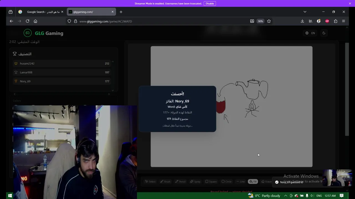Show hidden system tray icons
Screen dimensions: 355x199
tap(286, 196)
